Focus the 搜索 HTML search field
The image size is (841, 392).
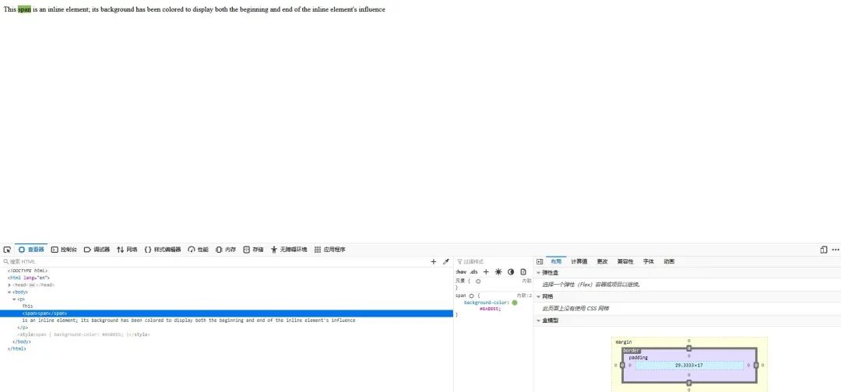coord(215,262)
